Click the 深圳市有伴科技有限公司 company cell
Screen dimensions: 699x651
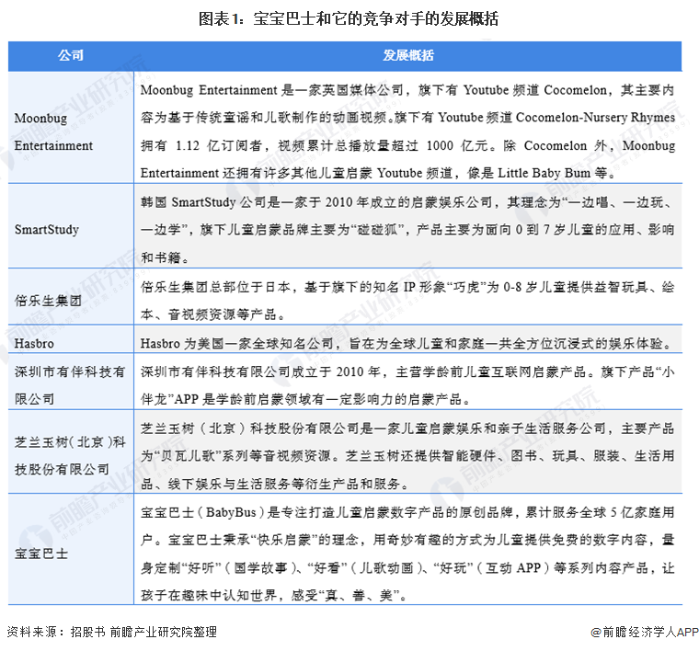(x=71, y=382)
